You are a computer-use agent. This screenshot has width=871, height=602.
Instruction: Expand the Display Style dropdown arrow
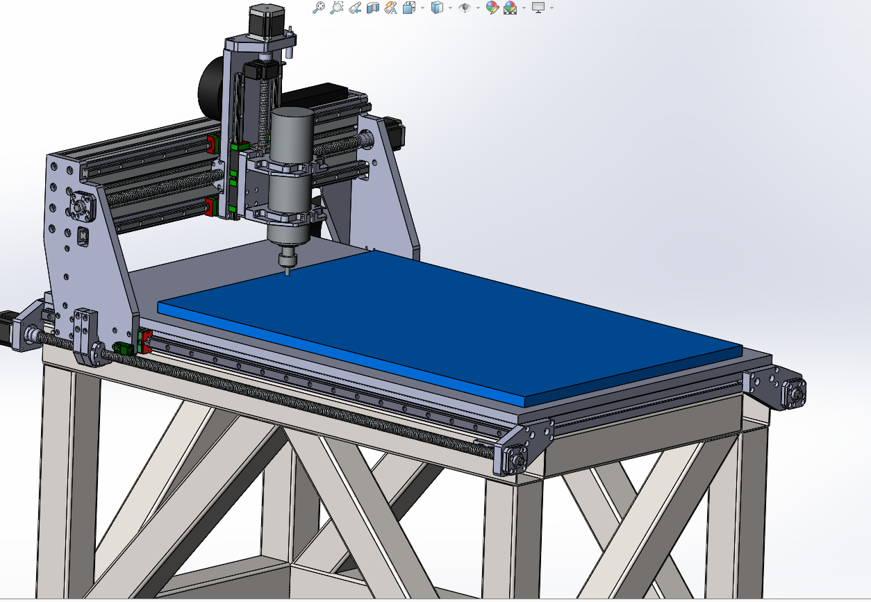(x=450, y=8)
